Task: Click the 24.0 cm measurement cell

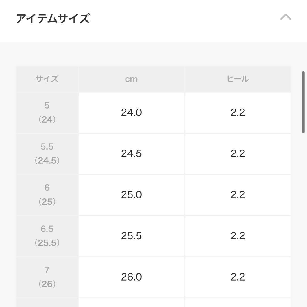Action: tap(132, 112)
